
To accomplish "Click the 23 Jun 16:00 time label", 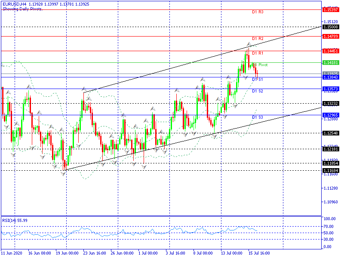I will (x=94, y=254).
